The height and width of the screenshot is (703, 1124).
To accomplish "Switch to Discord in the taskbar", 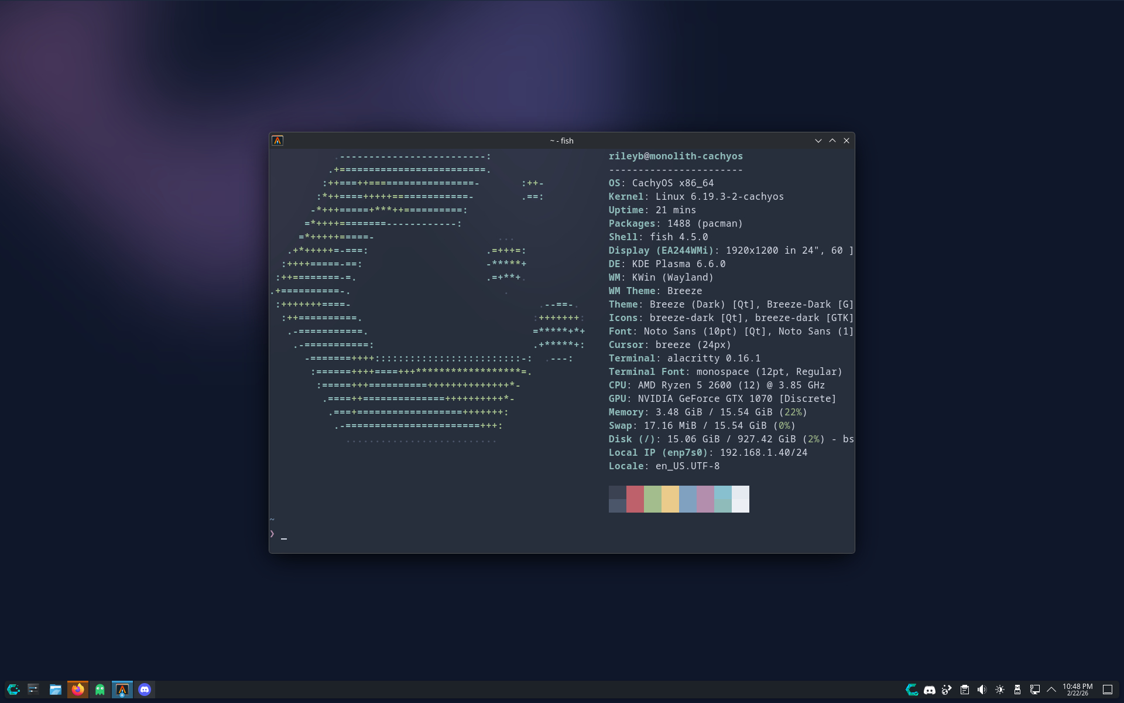I will point(145,690).
